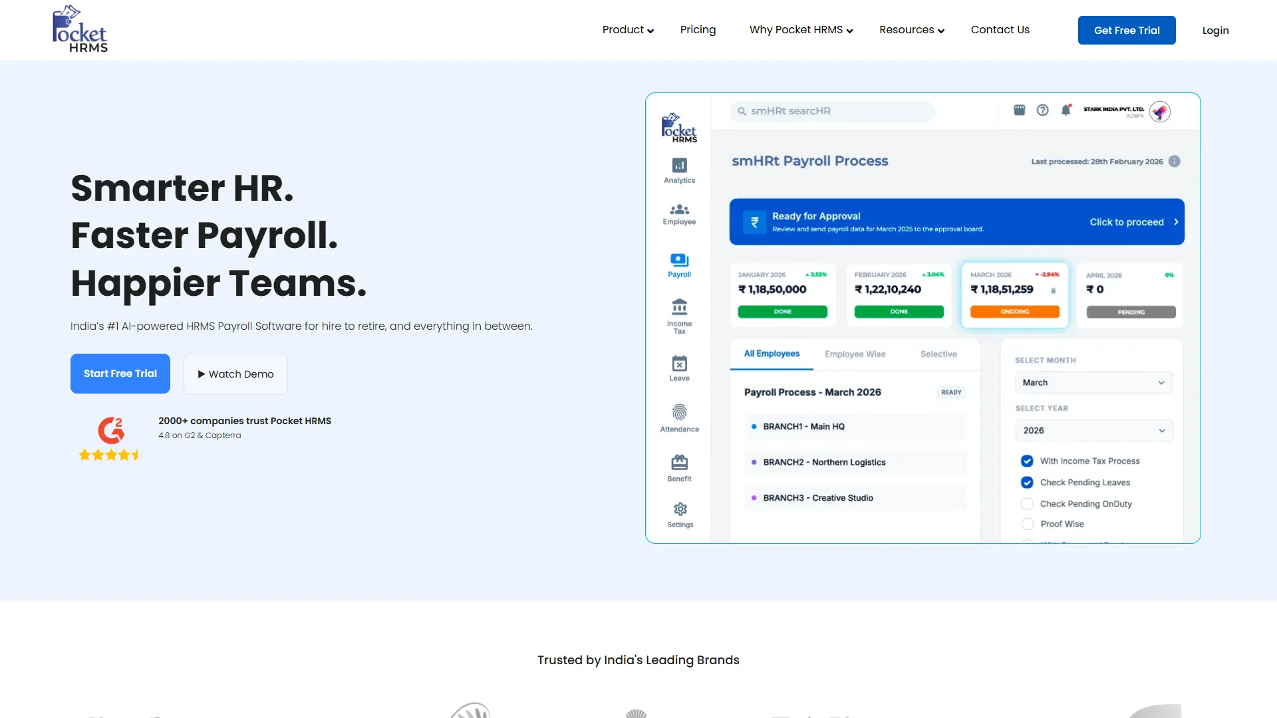The width and height of the screenshot is (1277, 718).
Task: Open the Income Tax sidebar icon
Action: point(679,307)
